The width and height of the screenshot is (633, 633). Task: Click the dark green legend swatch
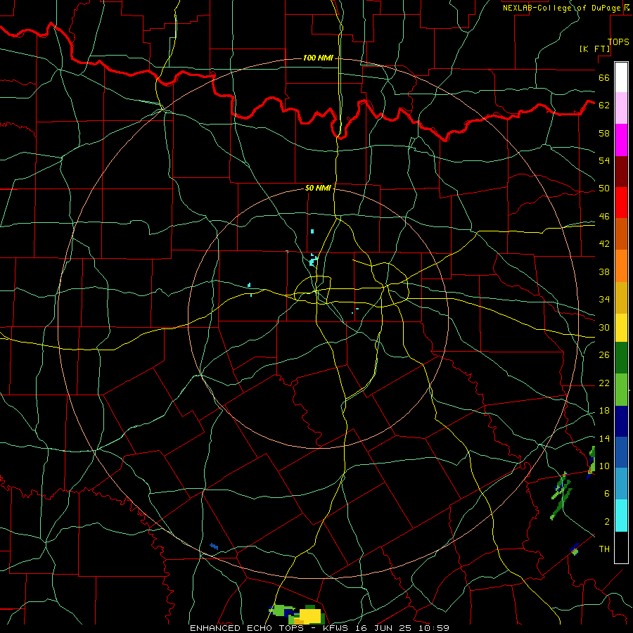pyautogui.click(x=621, y=358)
